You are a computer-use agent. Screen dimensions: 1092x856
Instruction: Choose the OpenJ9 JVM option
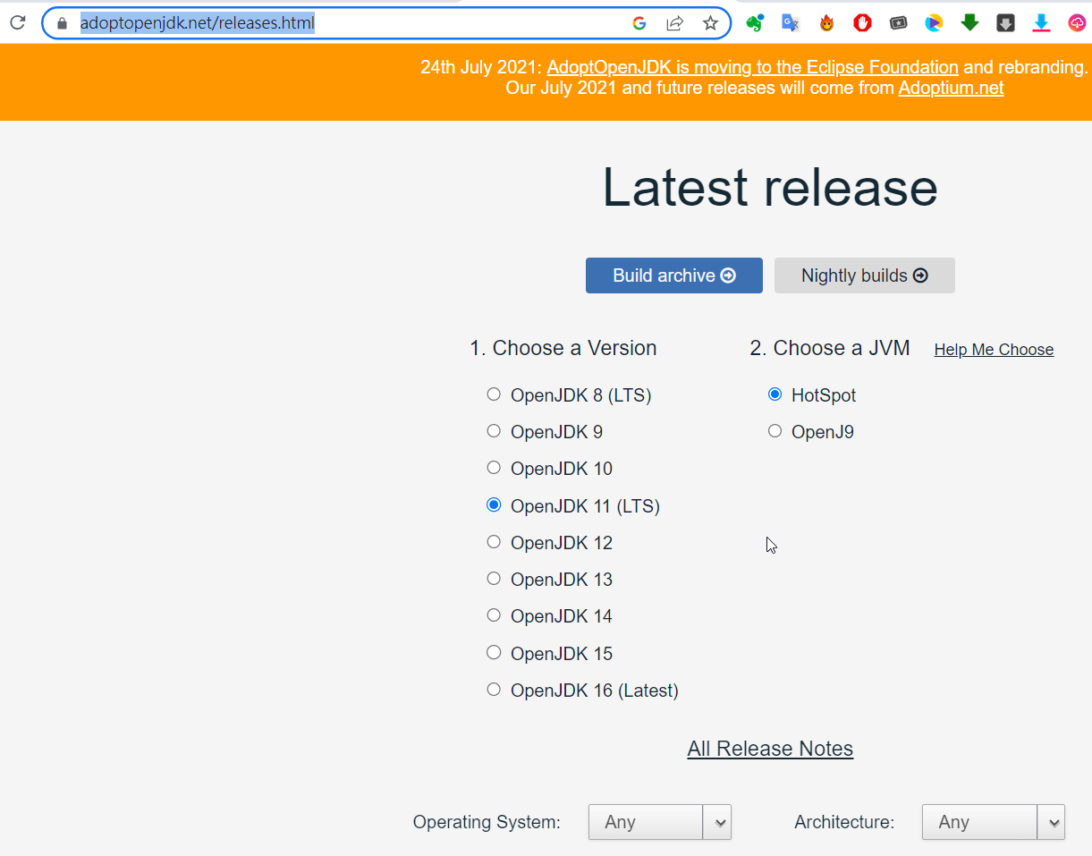pyautogui.click(x=775, y=431)
